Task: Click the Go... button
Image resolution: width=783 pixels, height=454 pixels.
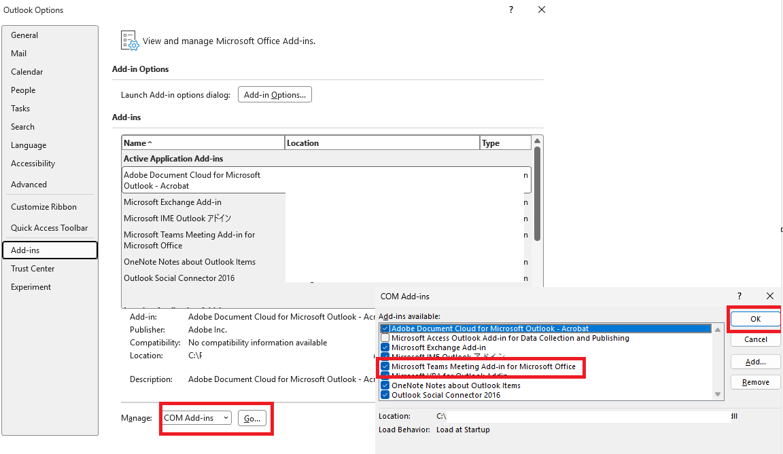Action: tap(252, 418)
